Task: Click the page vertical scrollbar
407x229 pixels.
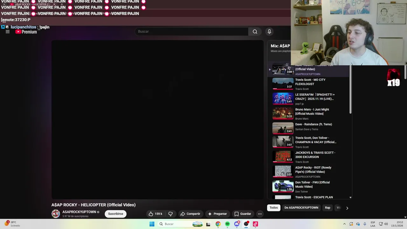Action: 405,72
